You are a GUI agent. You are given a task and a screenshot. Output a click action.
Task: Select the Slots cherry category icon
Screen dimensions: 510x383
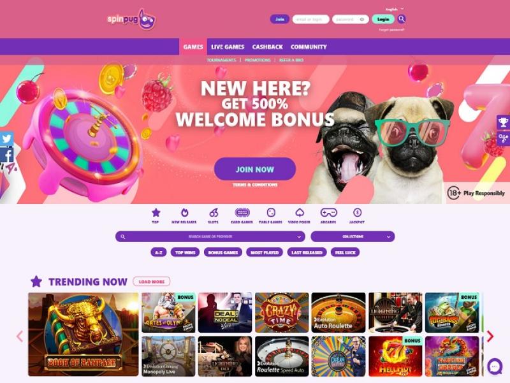pos(214,213)
